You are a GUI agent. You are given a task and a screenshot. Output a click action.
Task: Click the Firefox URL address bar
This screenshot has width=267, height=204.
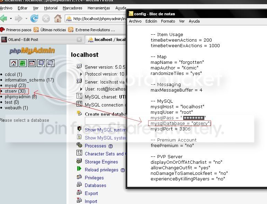[95, 19]
